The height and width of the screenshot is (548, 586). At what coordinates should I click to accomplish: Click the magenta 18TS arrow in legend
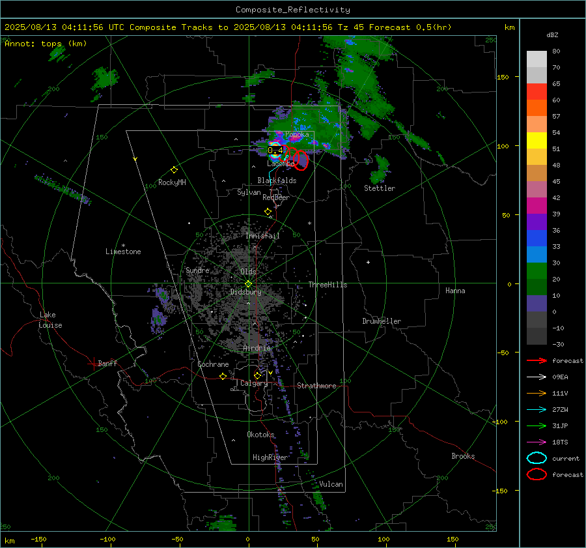[537, 442]
